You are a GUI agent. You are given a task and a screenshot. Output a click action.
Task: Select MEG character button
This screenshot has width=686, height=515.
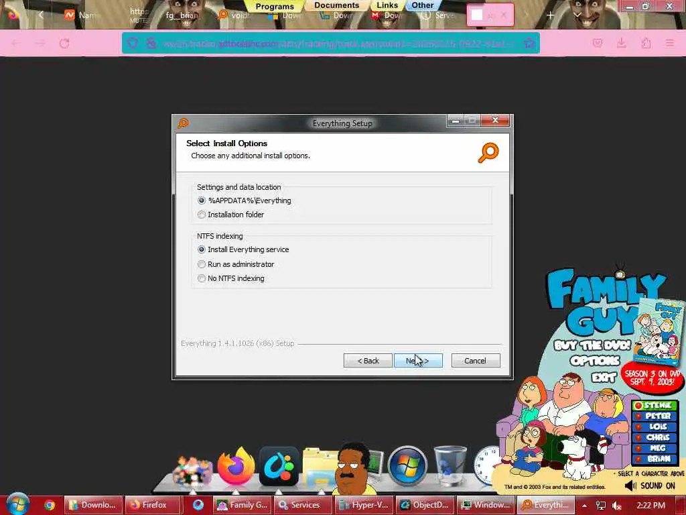655,448
